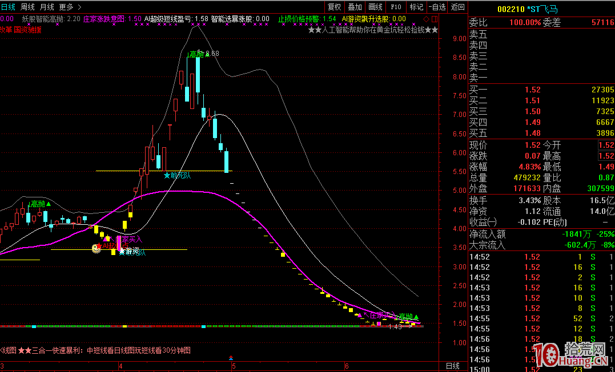The image size is (615, 372).
Task: Select the 买二 bid row at 1.51
Action: pos(542,100)
